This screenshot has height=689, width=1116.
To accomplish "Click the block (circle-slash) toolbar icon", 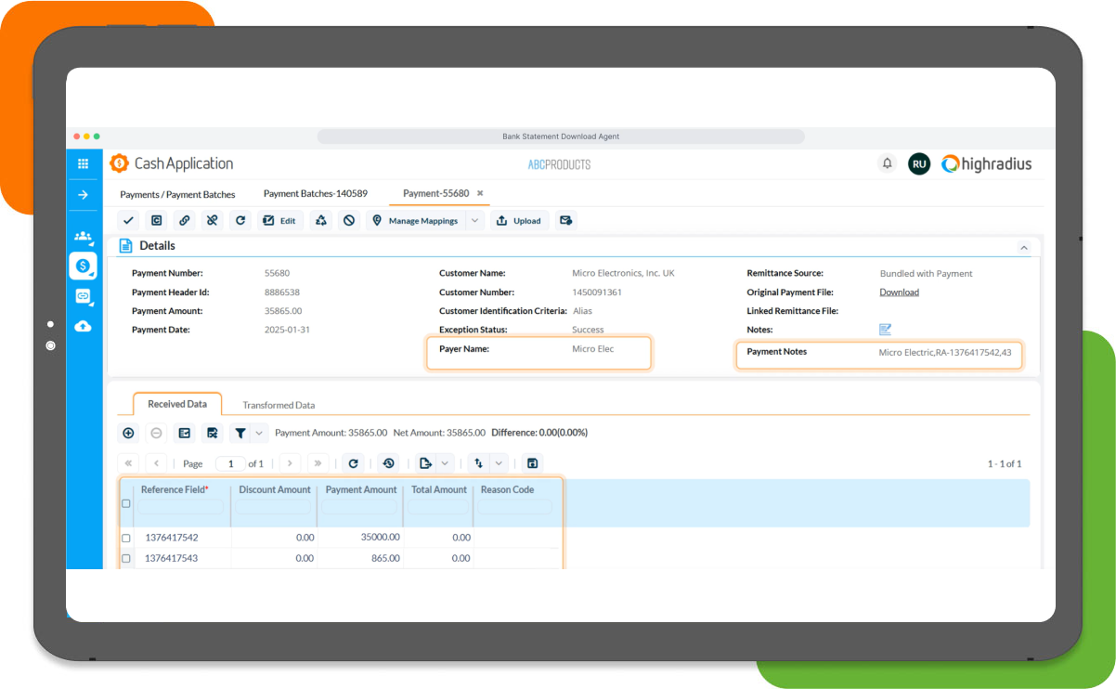I will coord(349,221).
